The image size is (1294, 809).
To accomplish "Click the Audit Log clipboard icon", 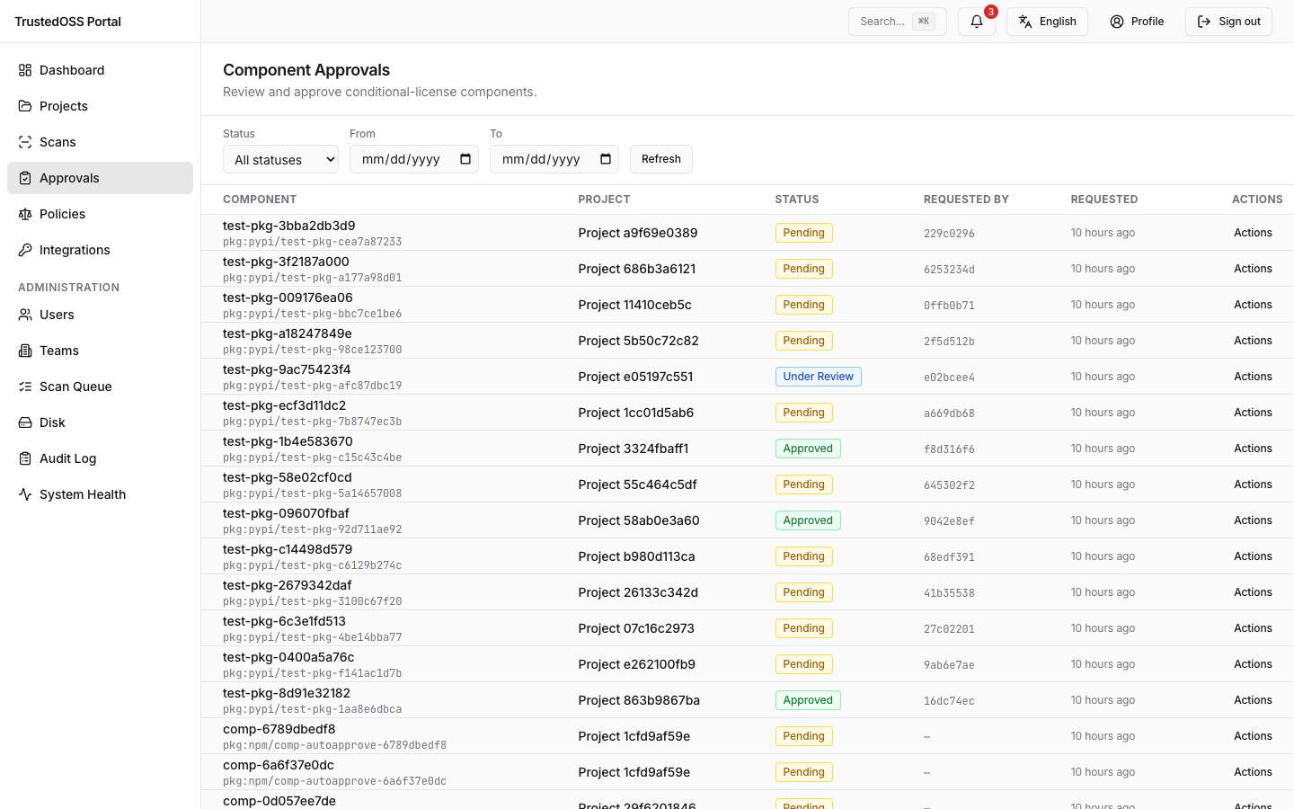I will point(25,458).
